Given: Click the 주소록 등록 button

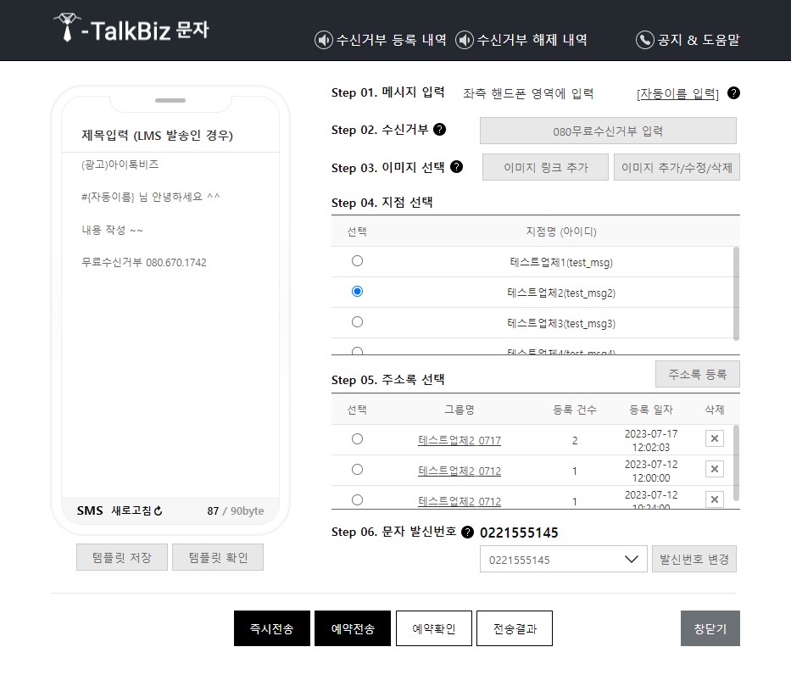Looking at the screenshot, I should [697, 374].
